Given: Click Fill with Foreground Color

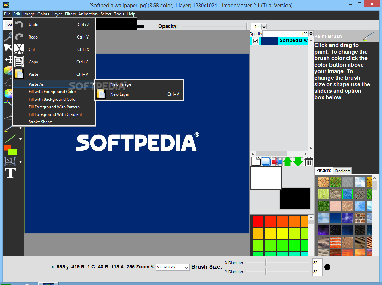Looking at the screenshot, I should (x=54, y=92).
